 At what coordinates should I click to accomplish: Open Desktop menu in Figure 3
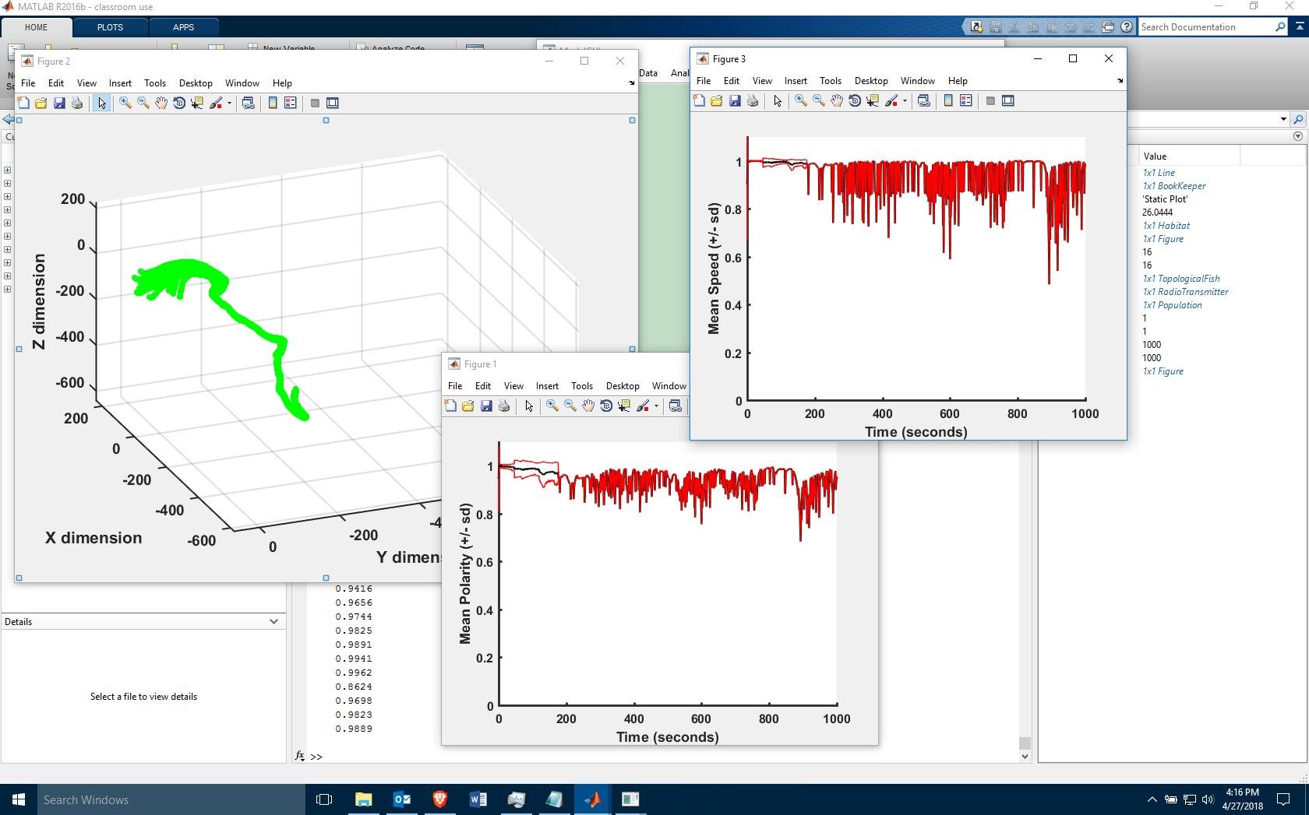click(871, 81)
